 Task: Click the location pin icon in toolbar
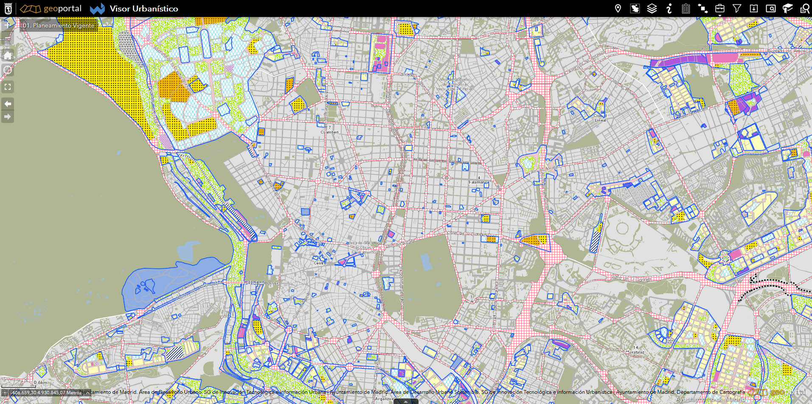click(x=618, y=8)
